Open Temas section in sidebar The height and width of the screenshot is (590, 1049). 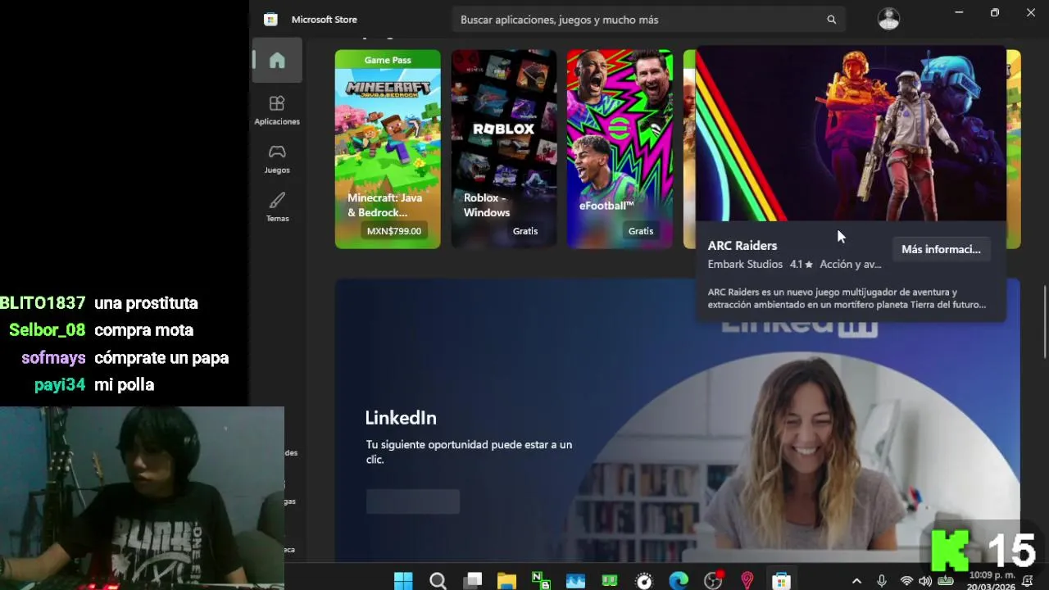277,206
